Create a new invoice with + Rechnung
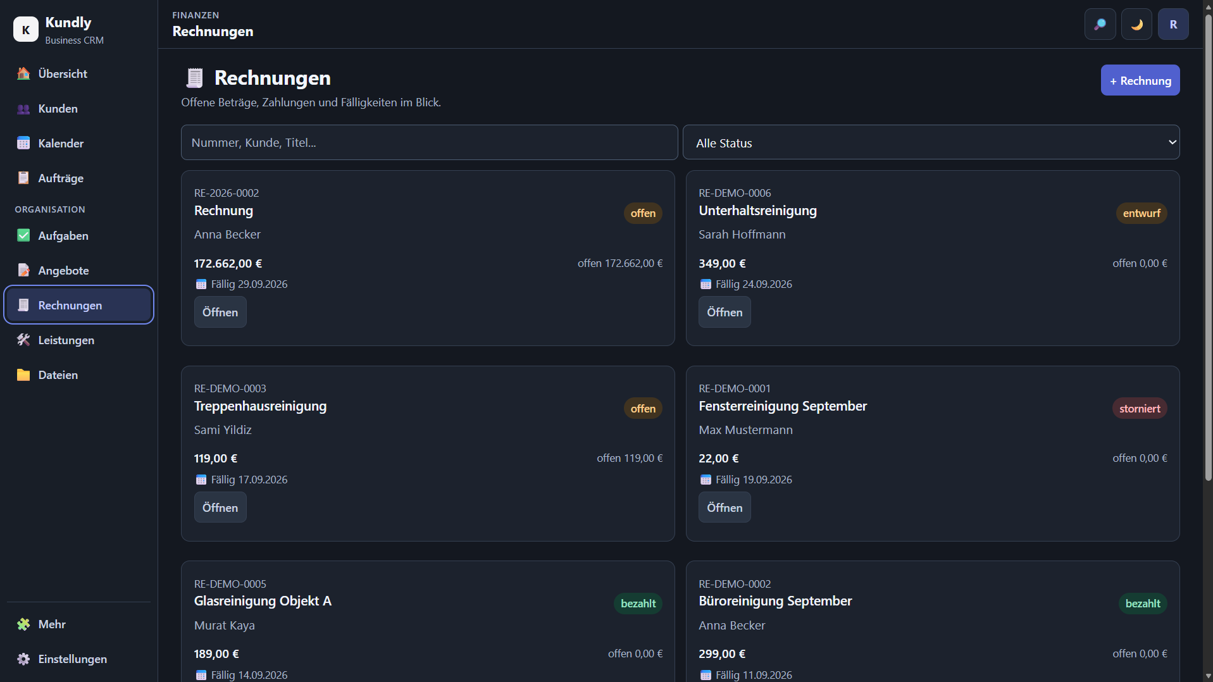 tap(1140, 80)
